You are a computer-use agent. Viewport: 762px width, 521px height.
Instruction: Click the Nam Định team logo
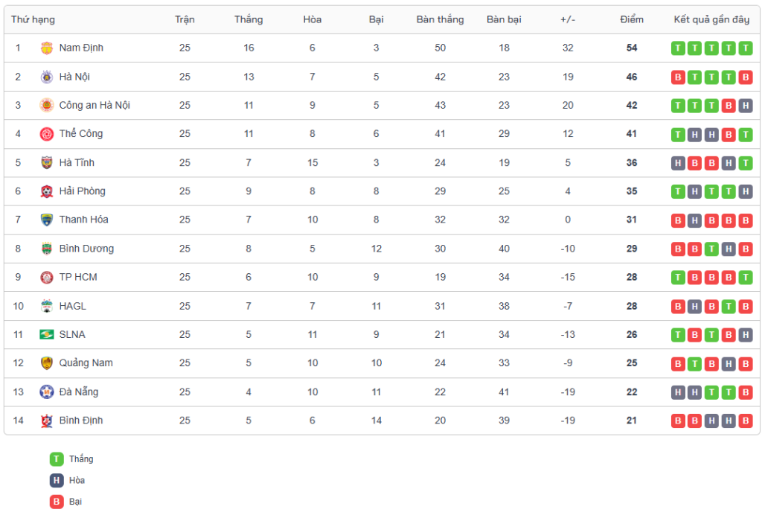pyautogui.click(x=47, y=48)
